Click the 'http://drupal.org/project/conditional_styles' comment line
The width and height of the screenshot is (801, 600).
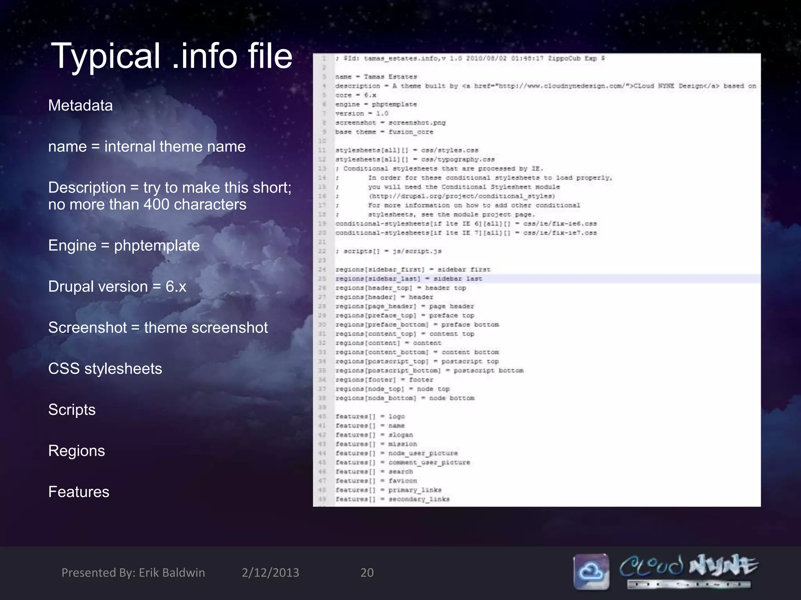pyautogui.click(x=462, y=196)
